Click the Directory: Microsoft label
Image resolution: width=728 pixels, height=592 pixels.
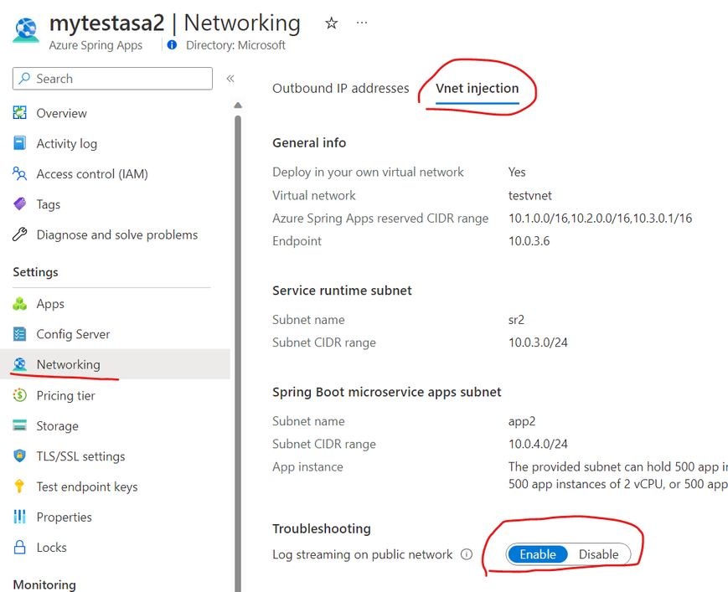tap(235, 45)
